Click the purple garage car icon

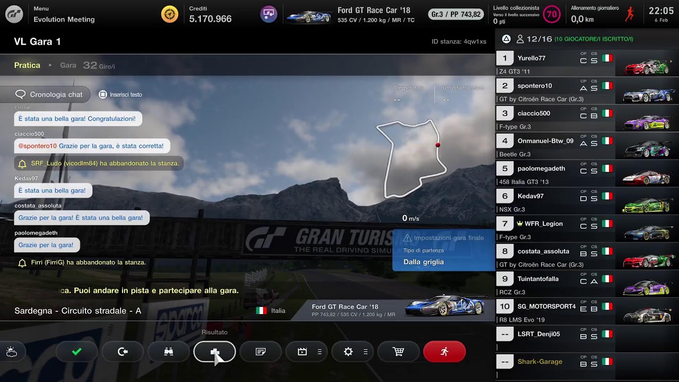269,14
